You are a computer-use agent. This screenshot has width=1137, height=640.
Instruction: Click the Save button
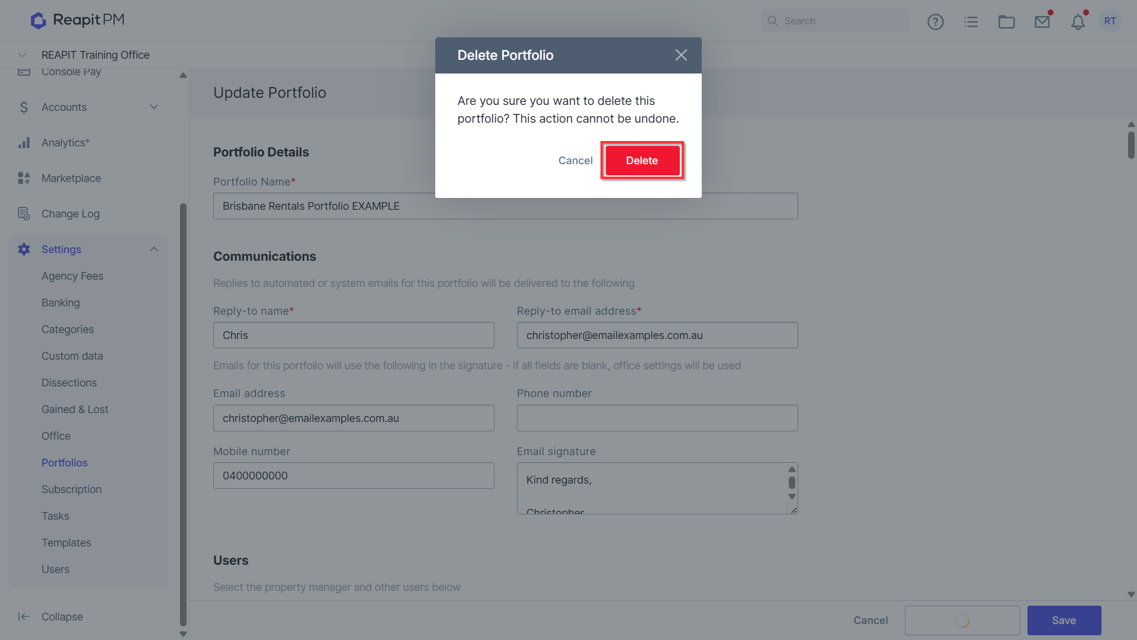1064,620
